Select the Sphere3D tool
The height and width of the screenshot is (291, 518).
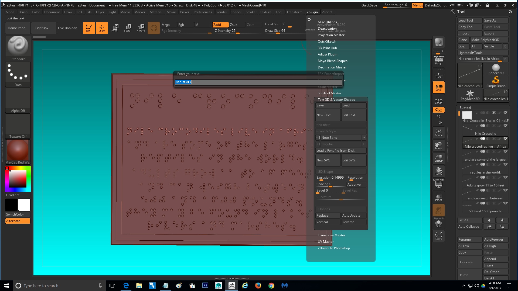pyautogui.click(x=496, y=69)
